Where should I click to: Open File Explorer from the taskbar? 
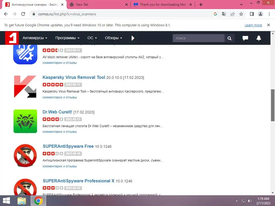(x=22, y=201)
